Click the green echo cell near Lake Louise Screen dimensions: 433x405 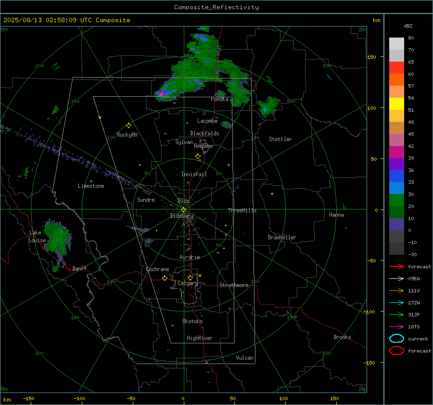point(57,238)
